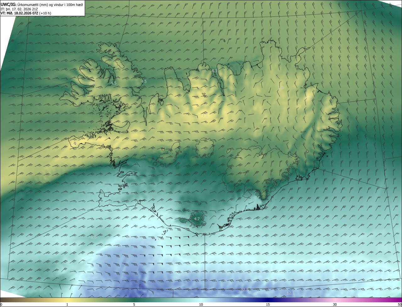Click the '4.7' value label on the glacier
Screen dimensions: 402x307
[x=197, y=219]
